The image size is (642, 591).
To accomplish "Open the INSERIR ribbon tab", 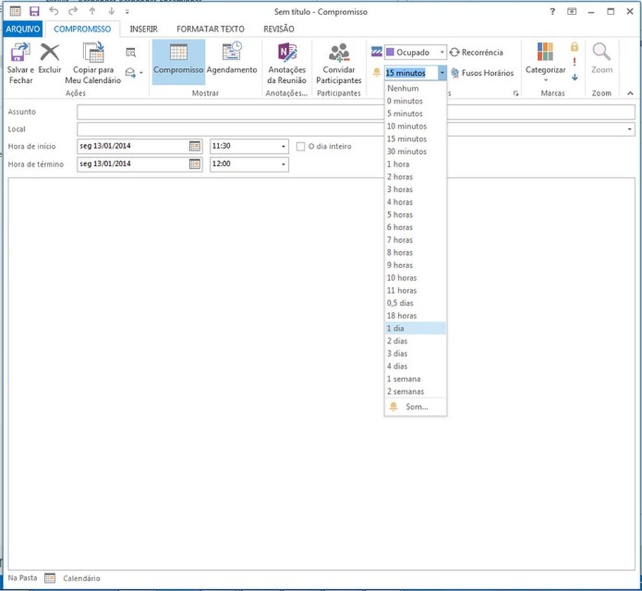I will (144, 29).
